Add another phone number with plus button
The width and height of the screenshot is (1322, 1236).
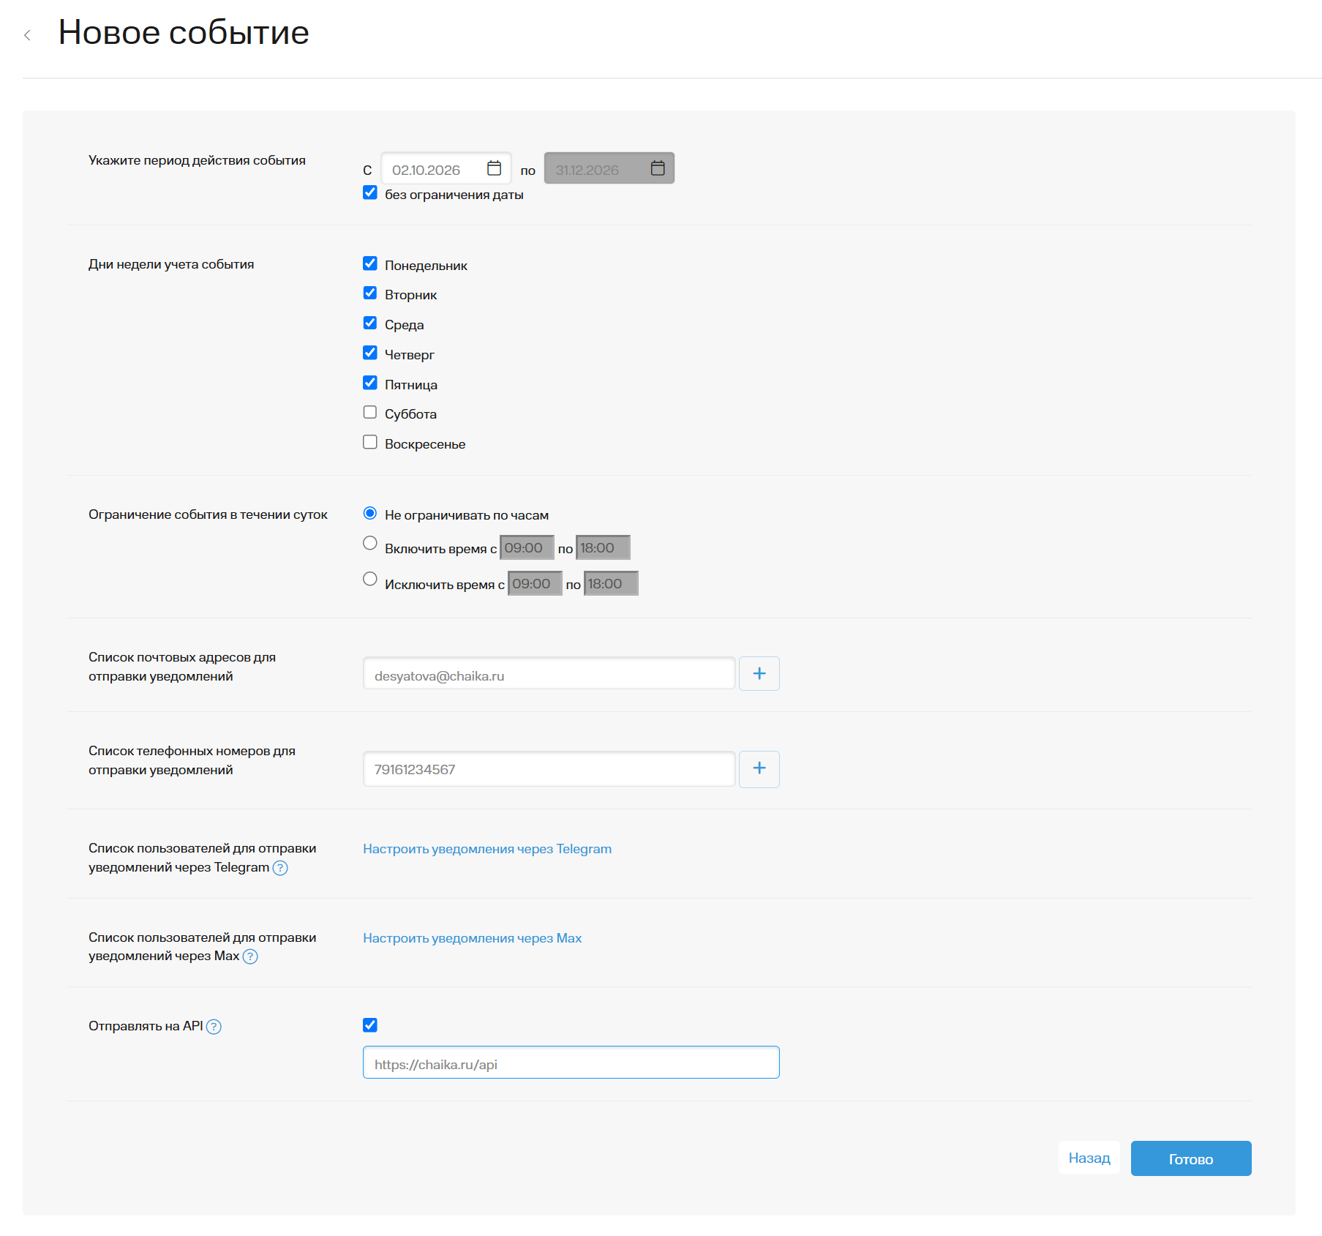pos(759,768)
